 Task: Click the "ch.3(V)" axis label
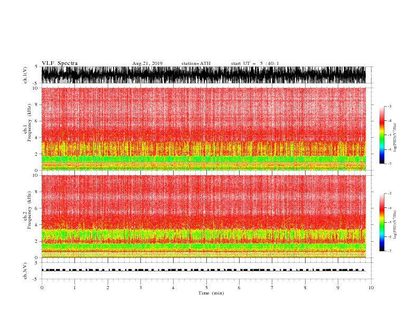click(x=25, y=271)
